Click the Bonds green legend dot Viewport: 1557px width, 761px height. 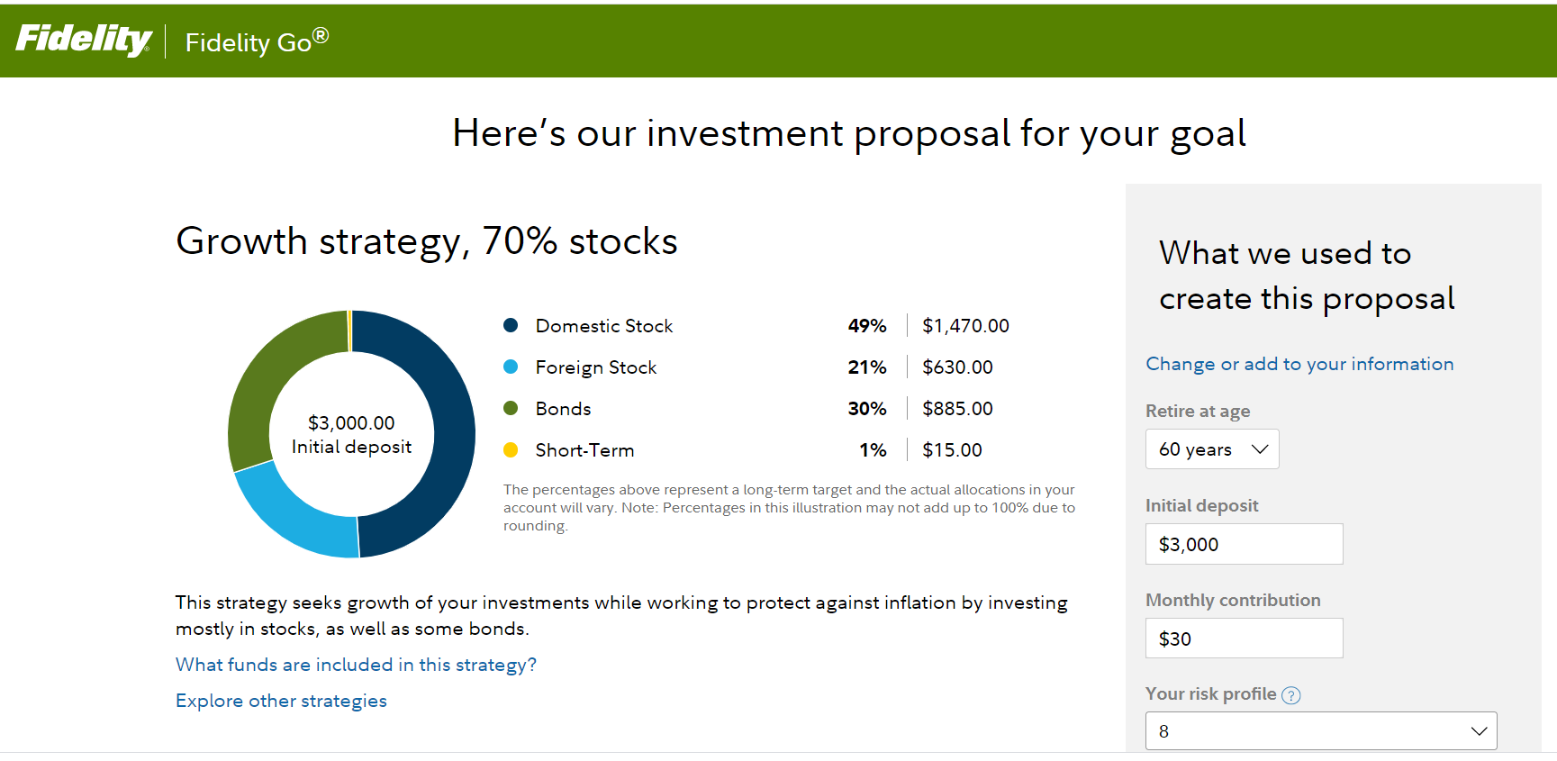tap(511, 409)
